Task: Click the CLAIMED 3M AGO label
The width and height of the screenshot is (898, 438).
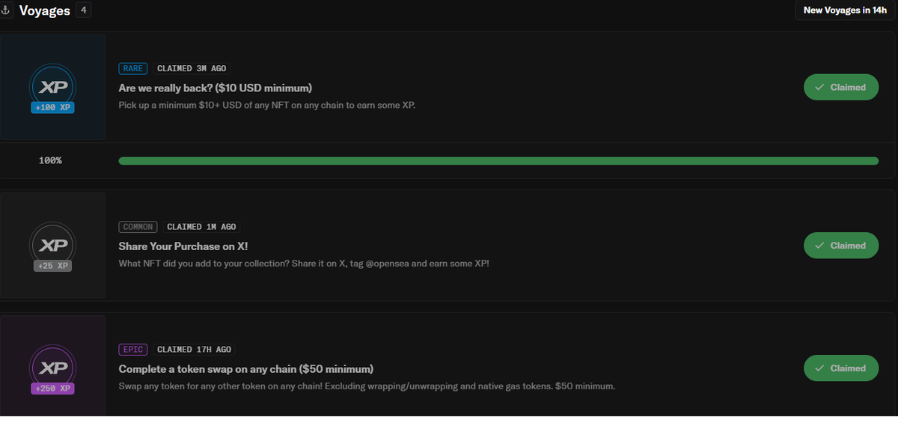Action: (192, 68)
